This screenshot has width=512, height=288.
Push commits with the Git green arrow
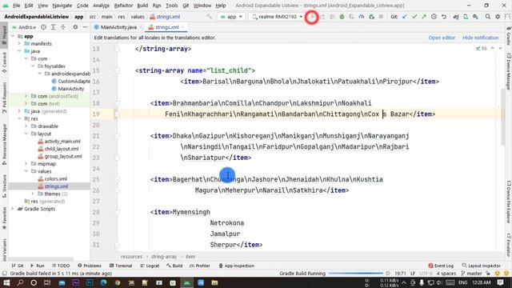[424, 17]
